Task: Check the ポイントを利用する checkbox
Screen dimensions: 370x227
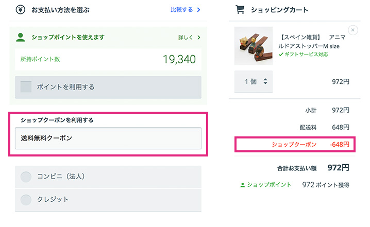Action: tap(26, 87)
